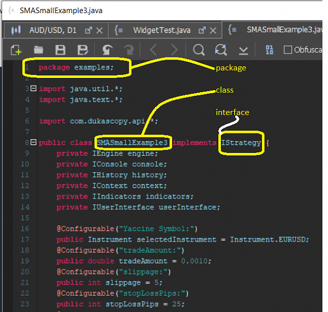Image resolution: width=328 pixels, height=312 pixels.
Task: Click the code file icon on SMASmallExample3.java tab
Action: point(232,30)
